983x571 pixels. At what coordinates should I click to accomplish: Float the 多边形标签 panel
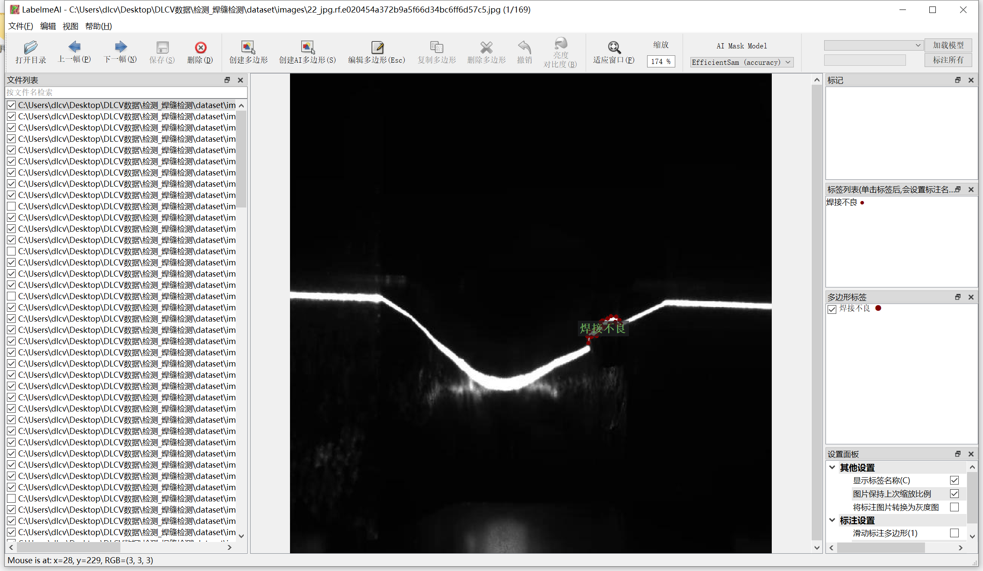(x=958, y=297)
